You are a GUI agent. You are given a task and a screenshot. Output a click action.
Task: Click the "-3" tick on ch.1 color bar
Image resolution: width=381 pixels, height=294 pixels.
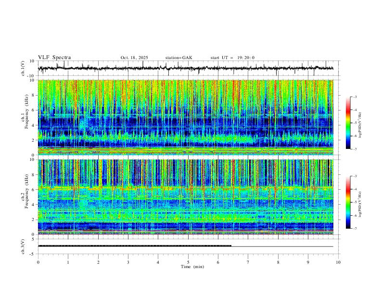[355, 97]
